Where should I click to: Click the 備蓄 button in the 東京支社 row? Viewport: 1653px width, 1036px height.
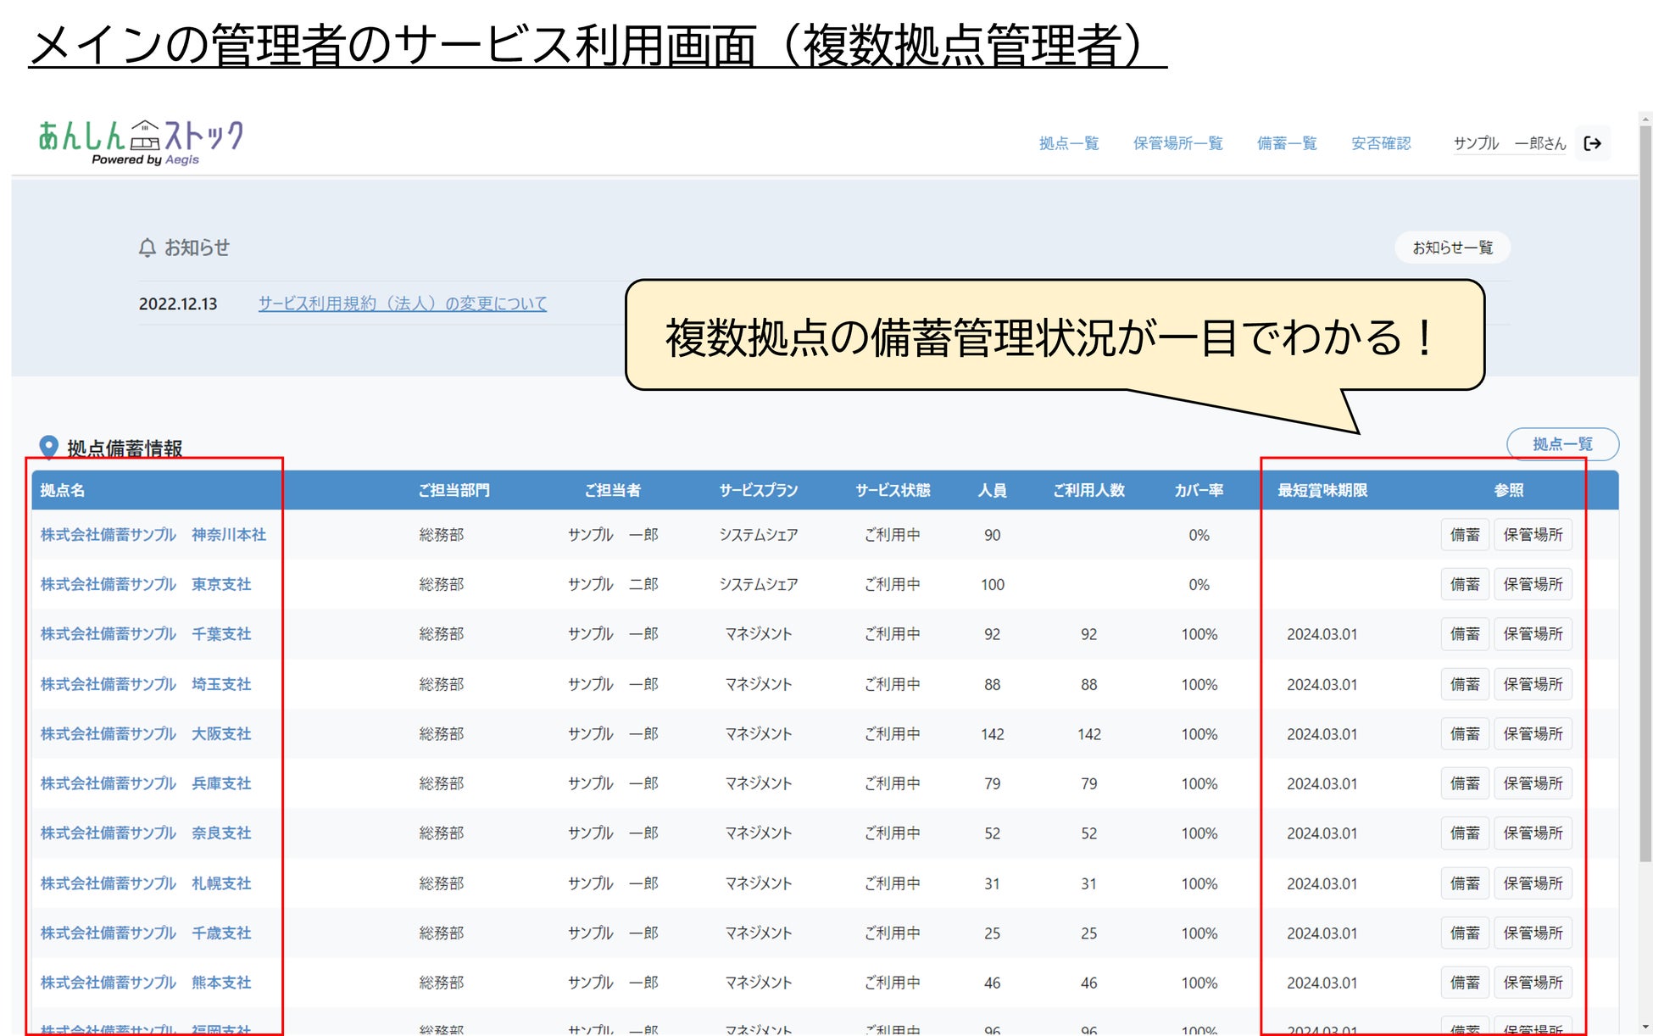[1464, 584]
